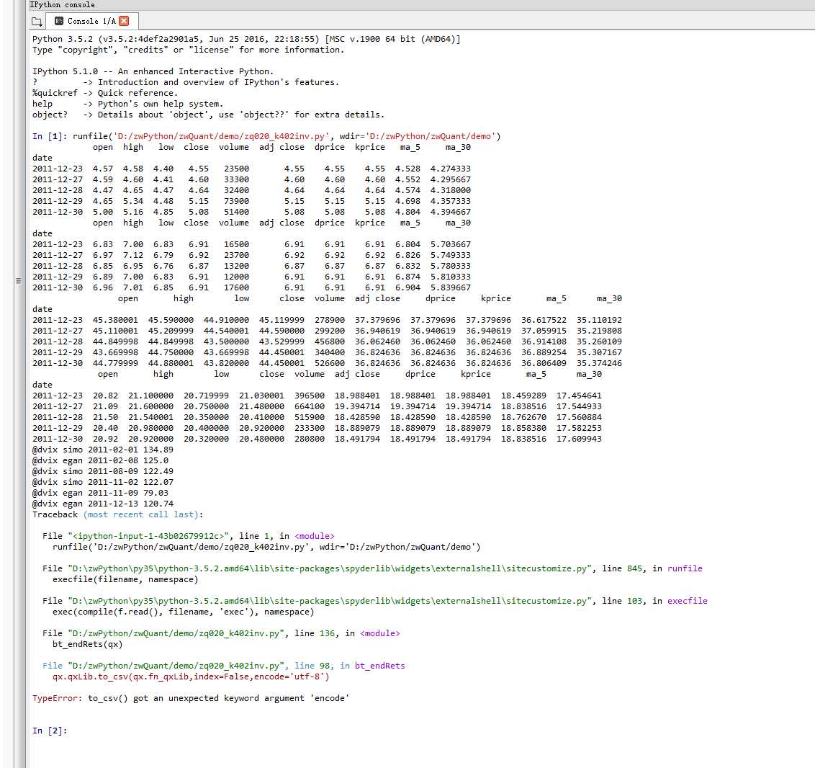
Task: Click ma_30 value 17.454641
Action: [579, 396]
